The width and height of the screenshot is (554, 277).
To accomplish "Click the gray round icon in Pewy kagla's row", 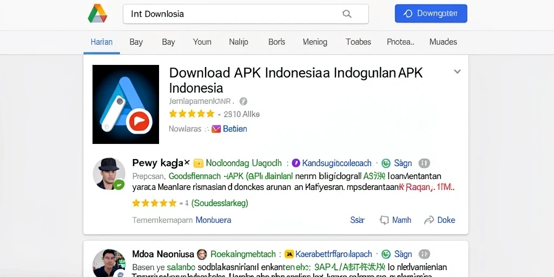I will (424, 163).
